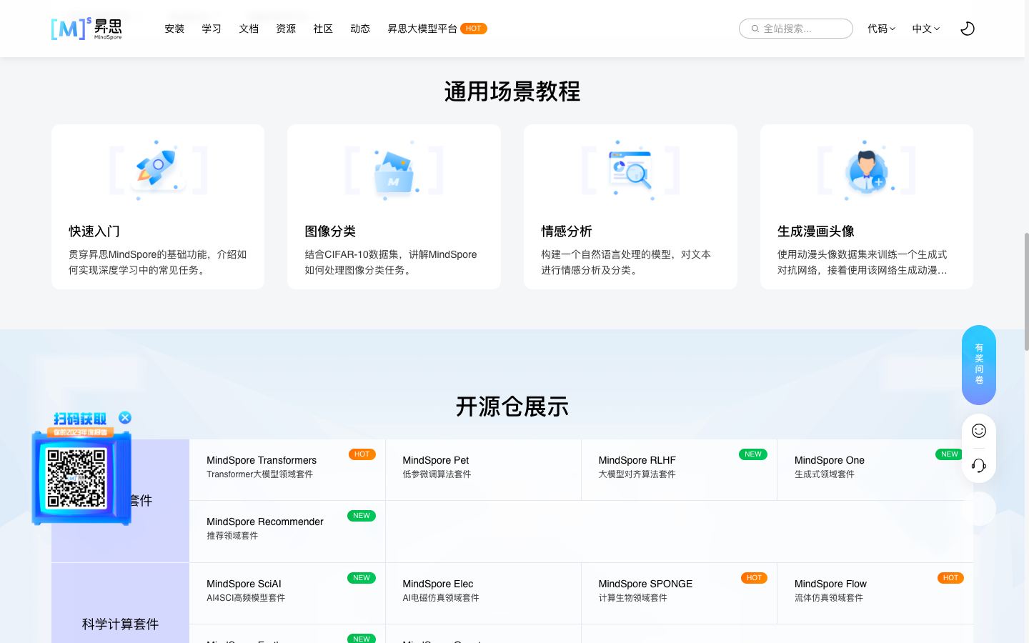The height and width of the screenshot is (643, 1029).
Task: Click the magnifier chart icon for 情感分析
Action: [x=630, y=170]
